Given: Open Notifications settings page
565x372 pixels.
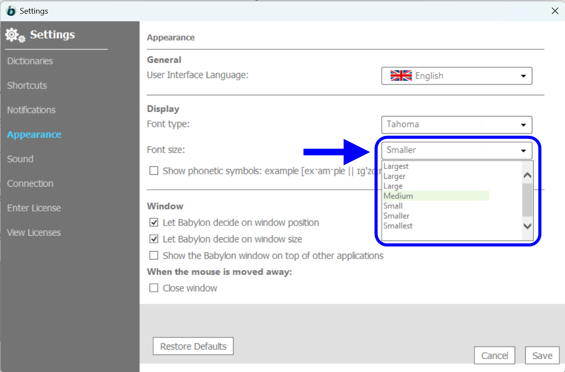Looking at the screenshot, I should (x=31, y=110).
